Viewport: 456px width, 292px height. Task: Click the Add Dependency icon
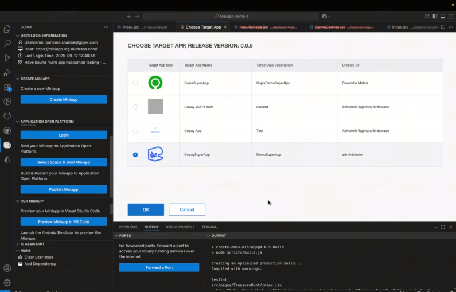[x=20, y=264]
